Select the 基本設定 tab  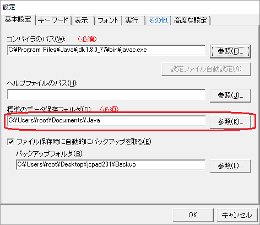(18, 19)
